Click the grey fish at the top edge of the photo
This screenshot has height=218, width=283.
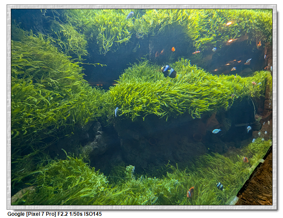pyautogui.click(x=130, y=15)
